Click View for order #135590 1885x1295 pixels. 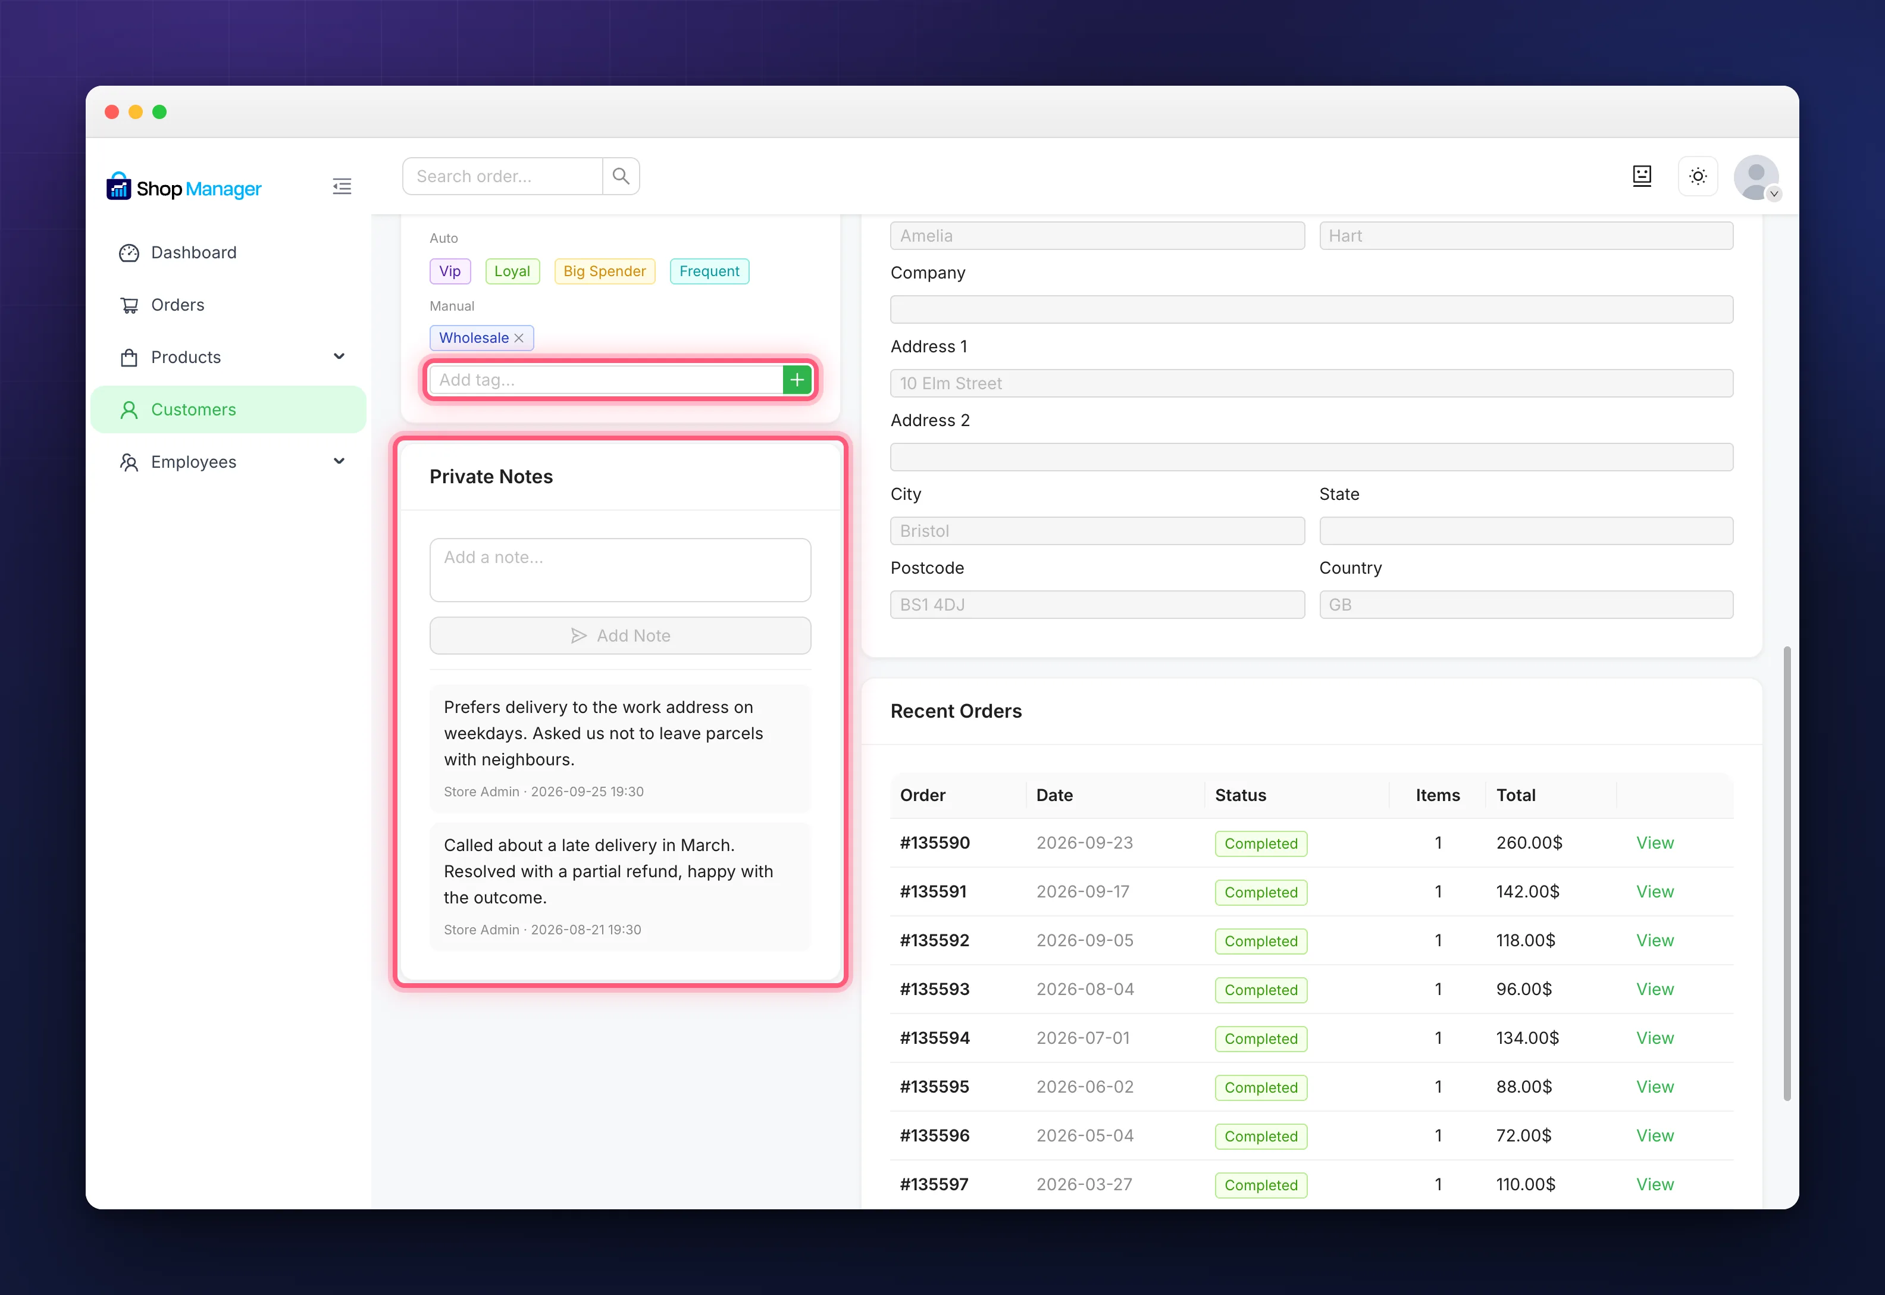1655,842
